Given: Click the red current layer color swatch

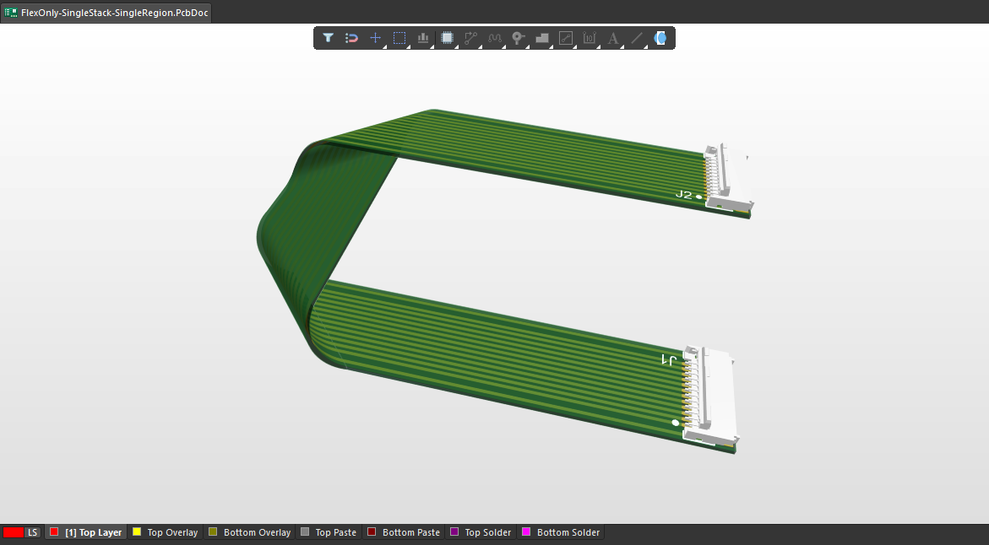Looking at the screenshot, I should [x=13, y=532].
